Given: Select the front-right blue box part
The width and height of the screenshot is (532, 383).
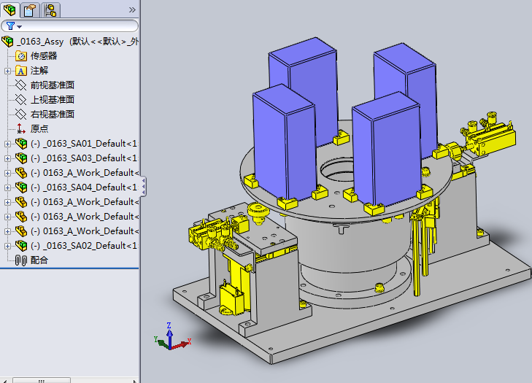Looking at the screenshot, I should click(x=386, y=150).
